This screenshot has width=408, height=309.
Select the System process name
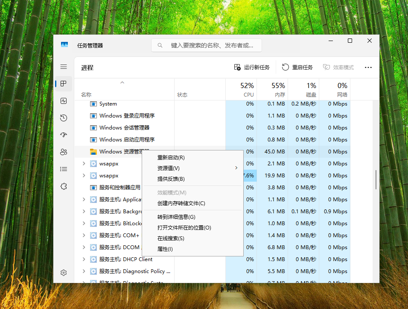point(108,104)
